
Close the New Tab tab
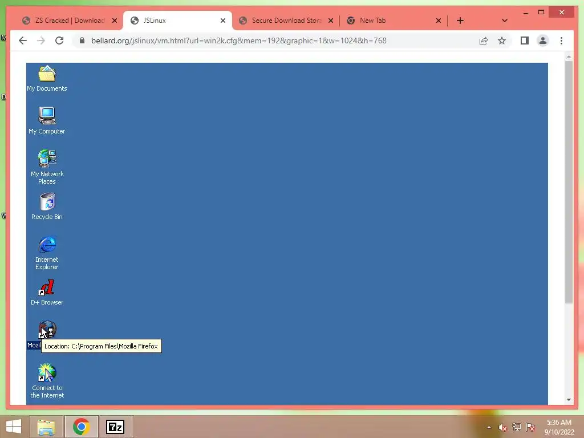click(x=439, y=21)
